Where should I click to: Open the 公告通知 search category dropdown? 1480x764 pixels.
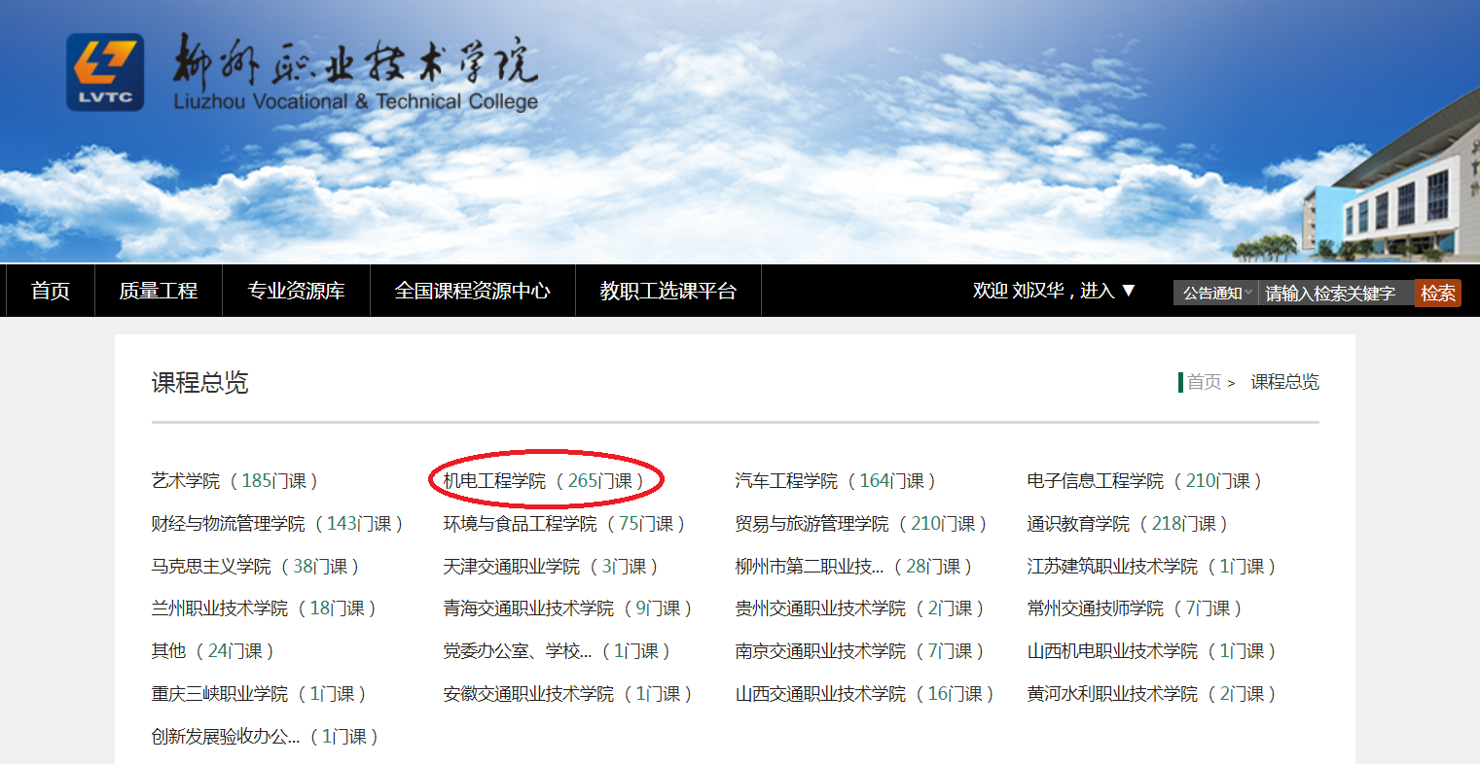tap(1216, 293)
